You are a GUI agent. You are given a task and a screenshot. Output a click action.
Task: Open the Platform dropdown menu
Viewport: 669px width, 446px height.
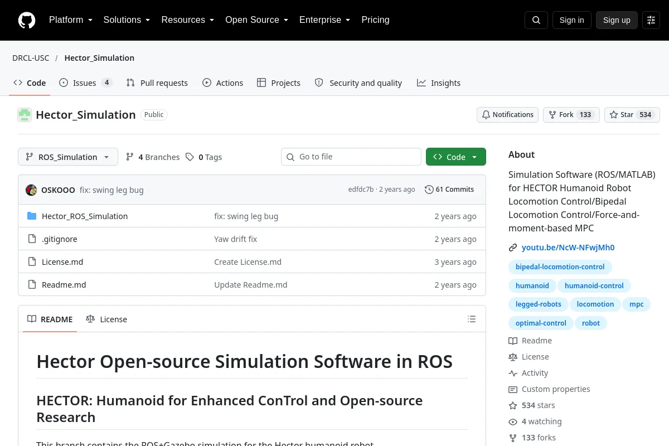click(x=71, y=20)
